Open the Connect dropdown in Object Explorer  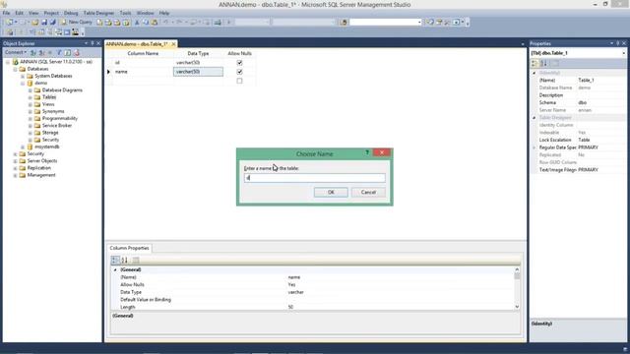pos(16,52)
